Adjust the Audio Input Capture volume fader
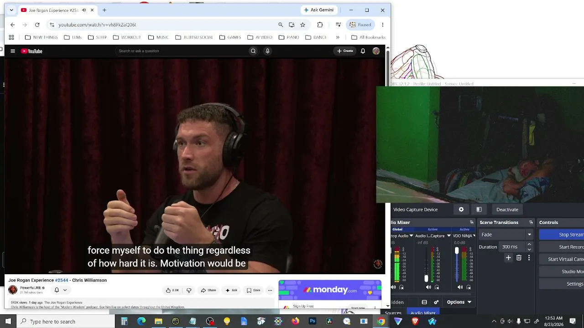Image resolution: width=584 pixels, height=328 pixels. (426, 278)
